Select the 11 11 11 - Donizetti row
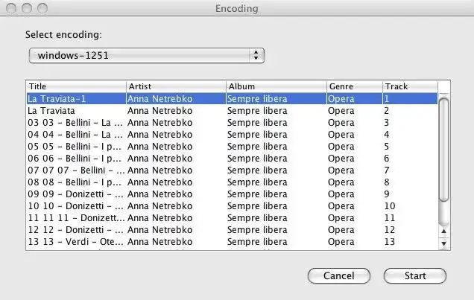 (75, 218)
